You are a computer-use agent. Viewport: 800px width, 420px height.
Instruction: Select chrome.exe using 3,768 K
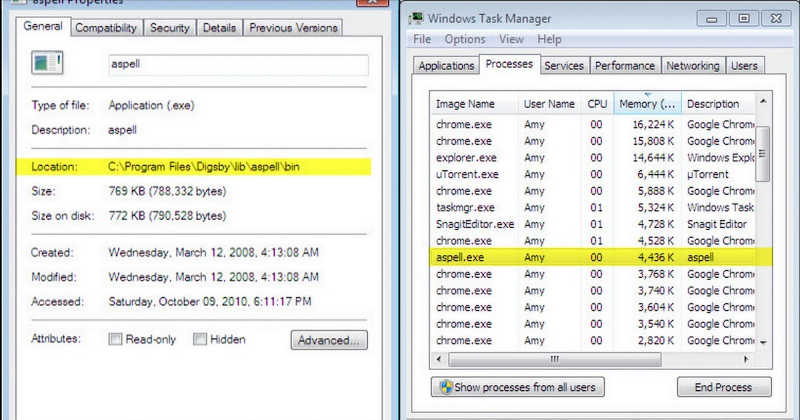pos(593,274)
